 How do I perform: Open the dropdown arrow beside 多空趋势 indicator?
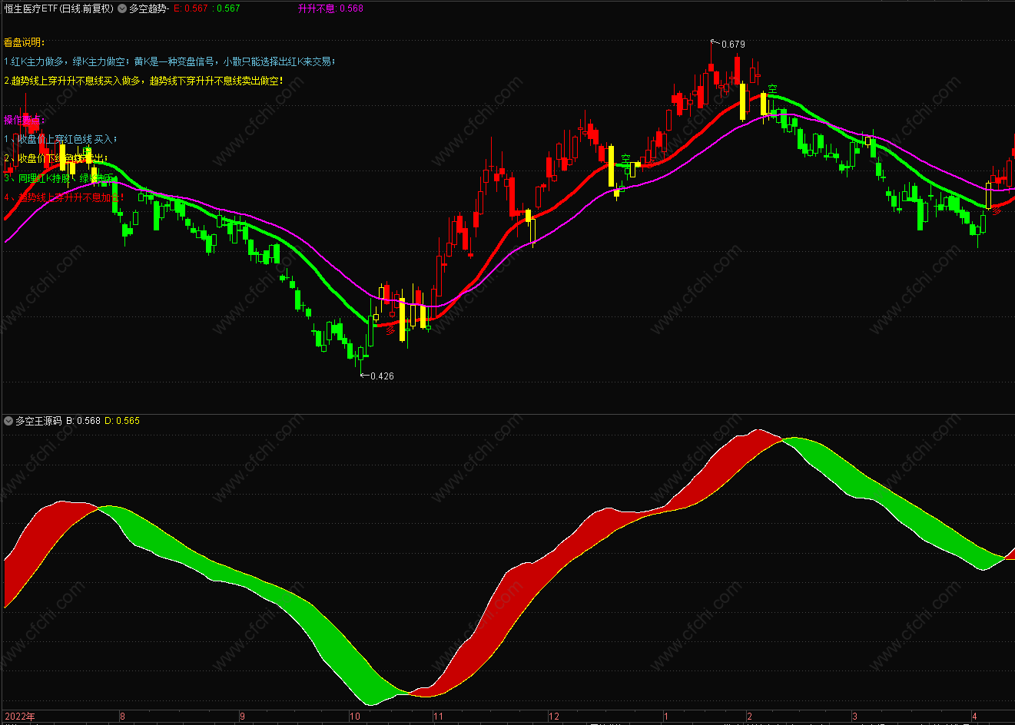(x=122, y=8)
